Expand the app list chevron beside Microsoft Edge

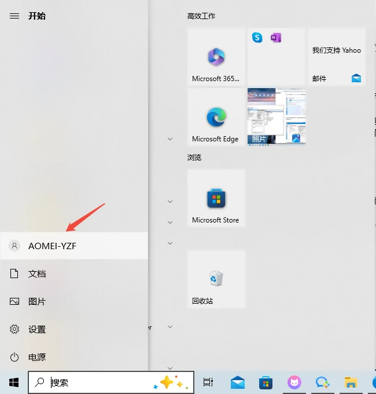[x=170, y=139]
